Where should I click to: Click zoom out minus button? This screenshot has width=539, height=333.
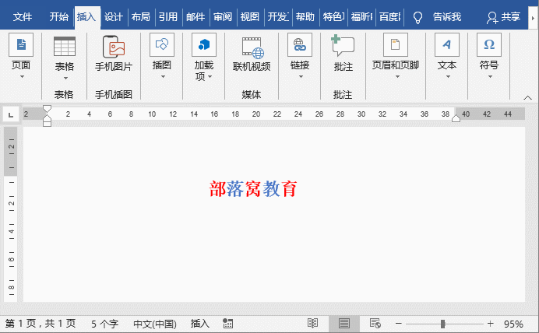pos(398,323)
